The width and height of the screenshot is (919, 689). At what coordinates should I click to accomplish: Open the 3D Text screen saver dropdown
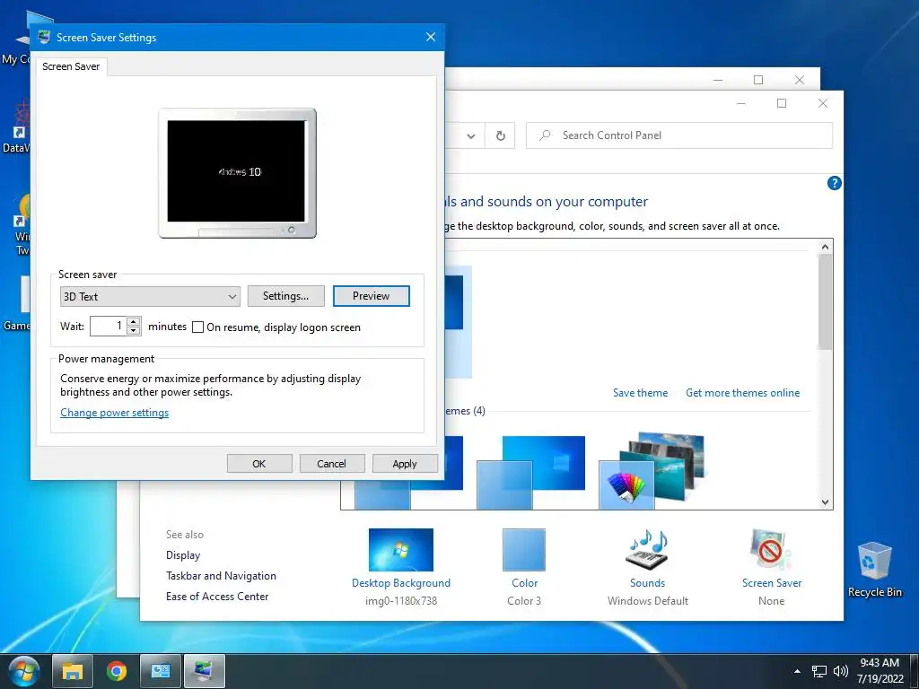coord(150,296)
